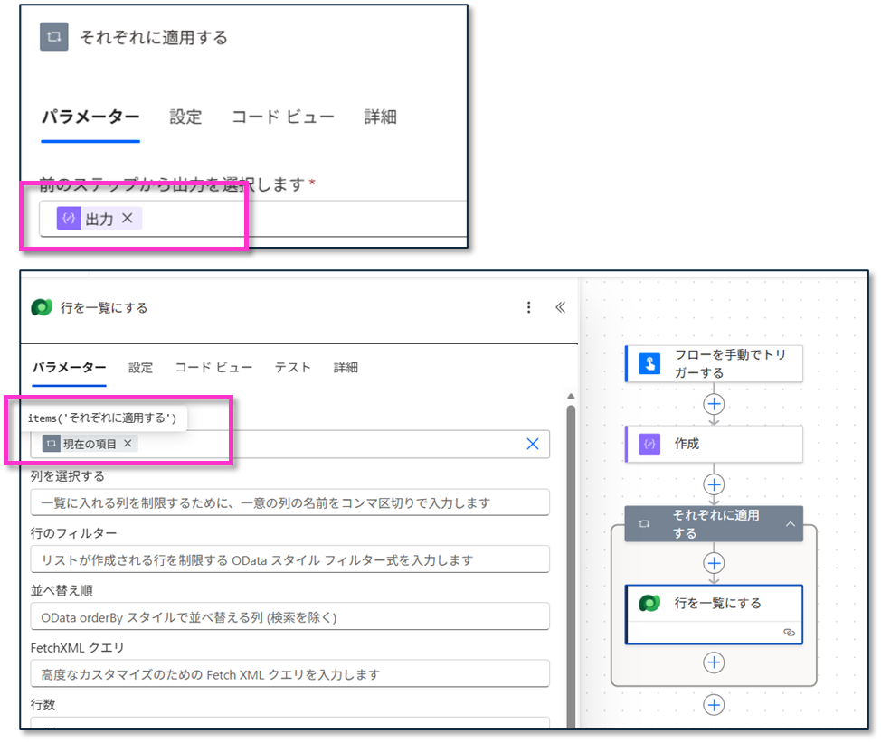This screenshot has height=742, width=881.
Task: Click the link icon on 行を一覧にする card
Action: (x=789, y=633)
